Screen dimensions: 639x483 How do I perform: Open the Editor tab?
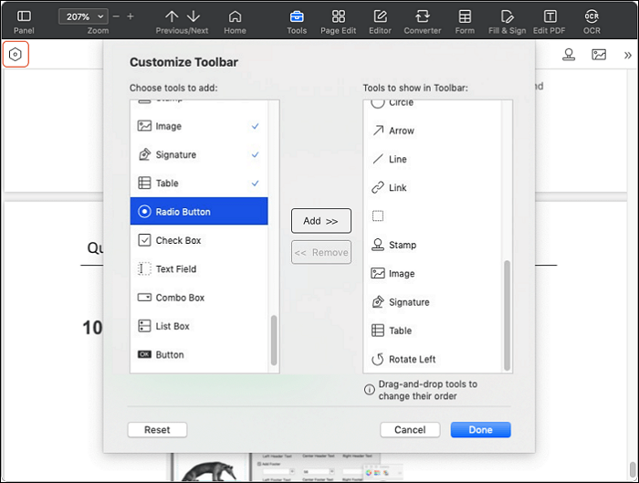(380, 20)
